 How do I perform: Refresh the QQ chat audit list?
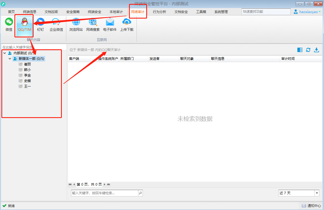tap(308, 50)
